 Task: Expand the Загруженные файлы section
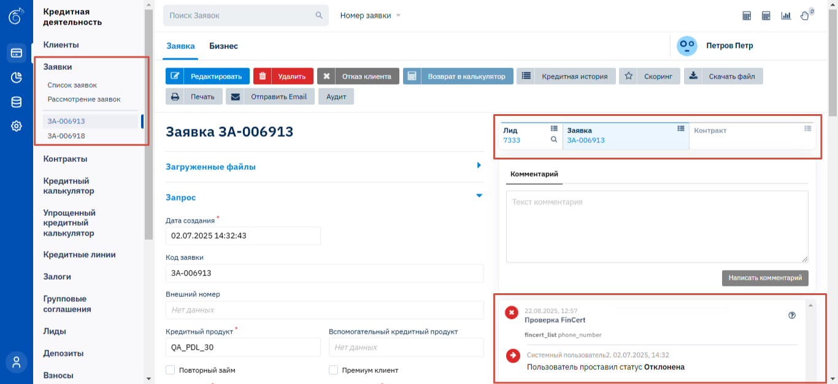pos(479,166)
